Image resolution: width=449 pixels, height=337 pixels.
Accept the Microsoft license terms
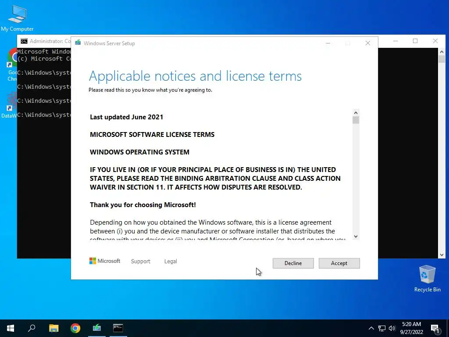click(x=339, y=263)
